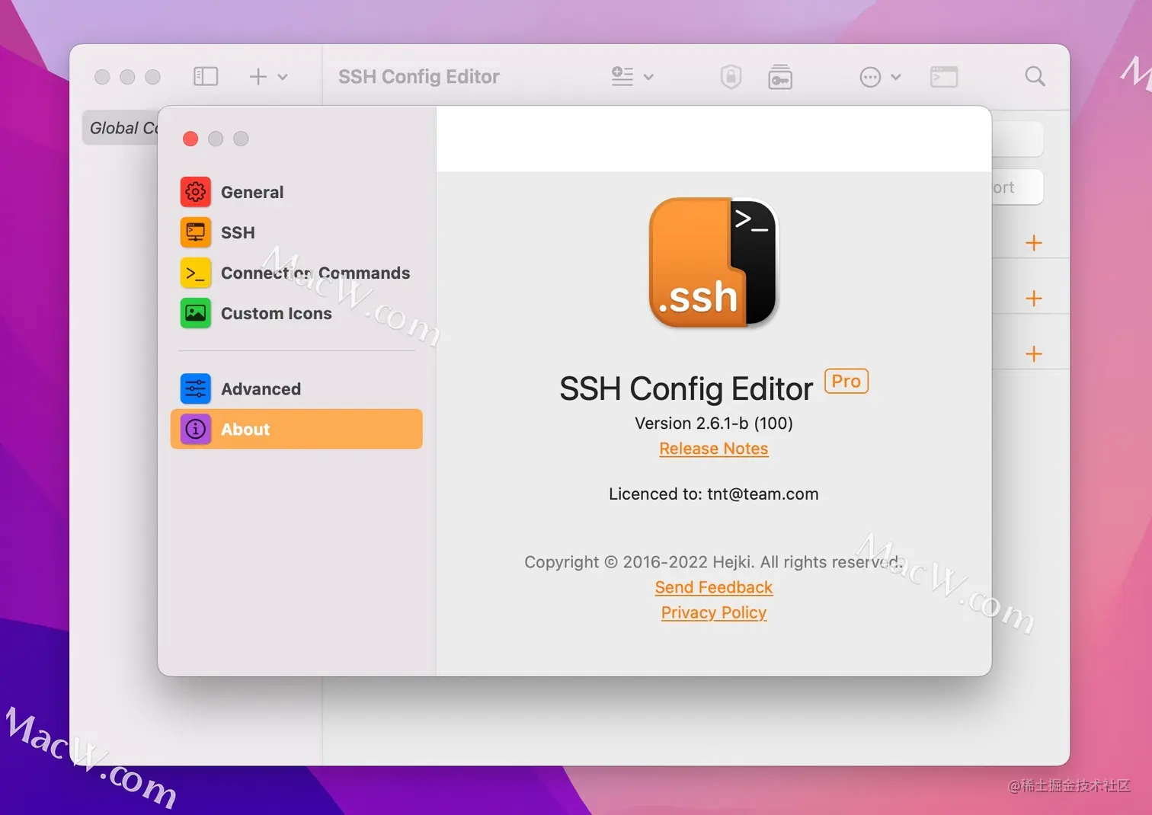Click the SSH Config Editor title in the toolbar
Viewport: 1152px width, 815px height.
[x=419, y=77]
